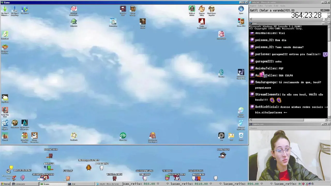Viewport: 331px width, 186px height.
Task: Launch The Sims 4 desktop shortcut
Action: [25, 10]
